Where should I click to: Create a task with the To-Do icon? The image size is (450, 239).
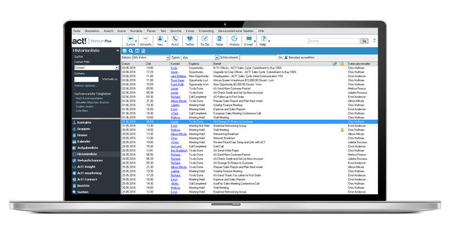point(205,38)
